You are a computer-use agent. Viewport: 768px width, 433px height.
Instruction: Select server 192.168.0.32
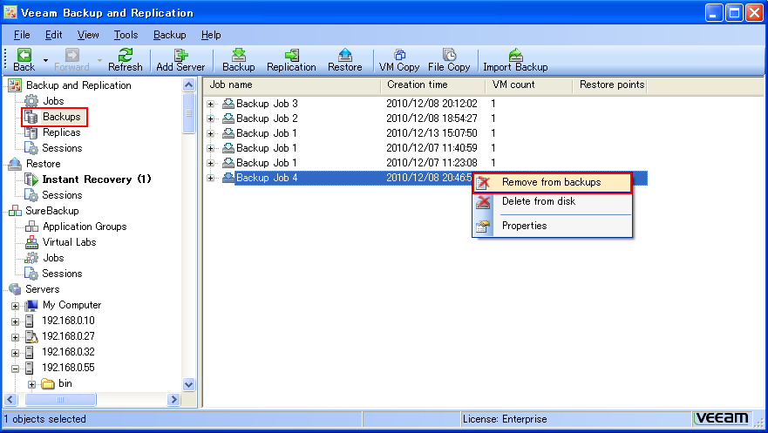(x=68, y=352)
